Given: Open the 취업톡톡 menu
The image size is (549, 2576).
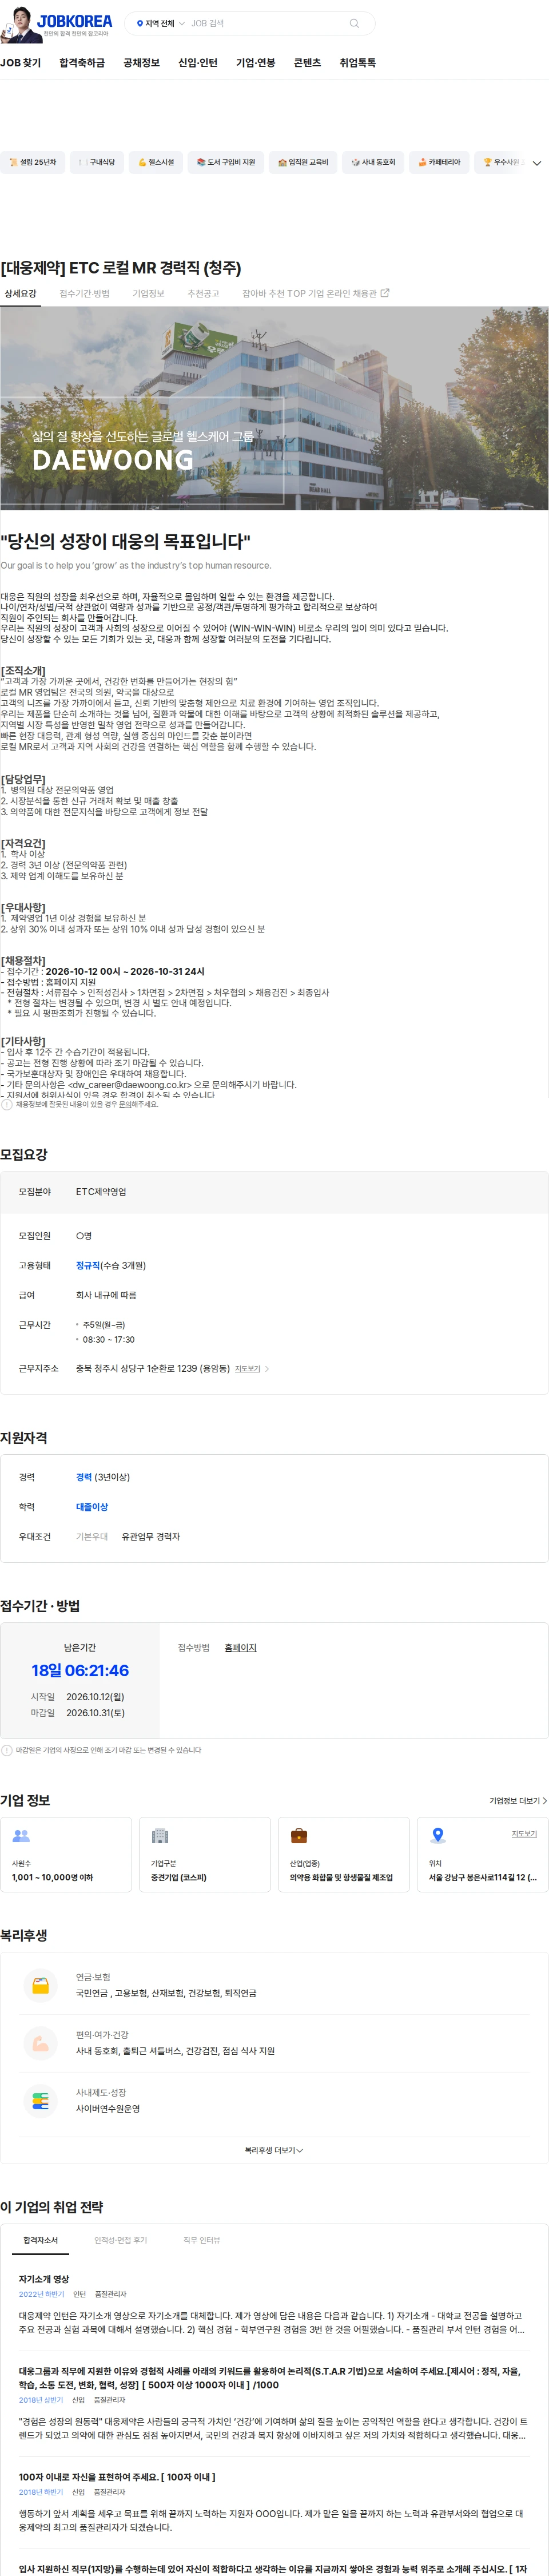Looking at the screenshot, I should [357, 62].
